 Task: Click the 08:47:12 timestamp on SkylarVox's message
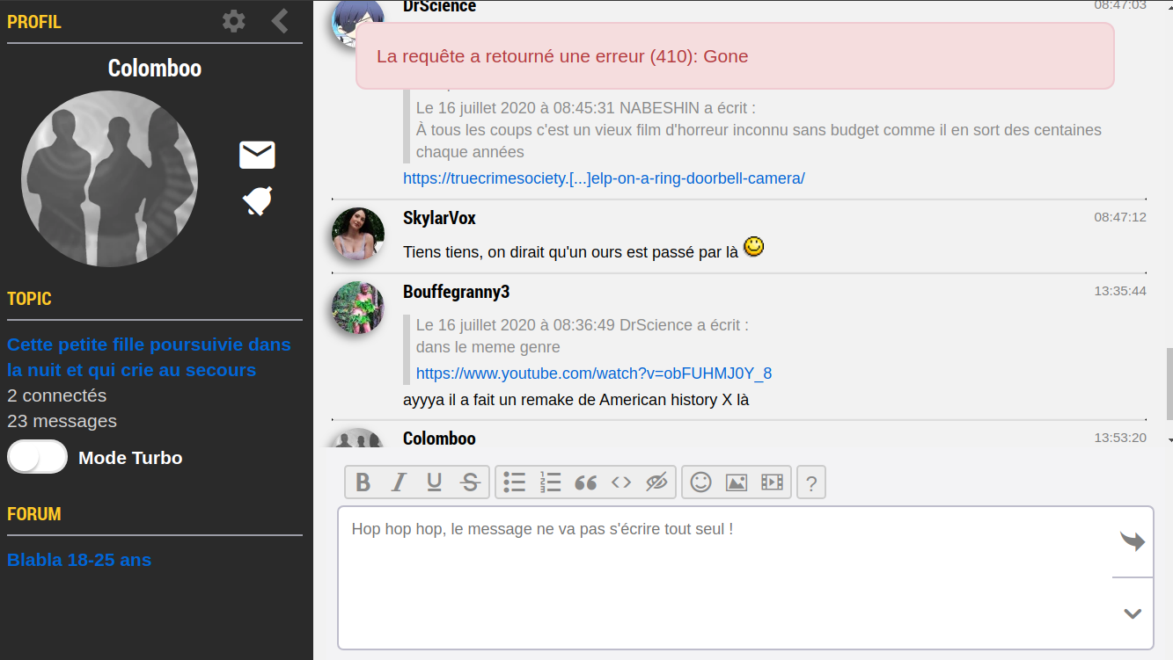pos(1120,217)
